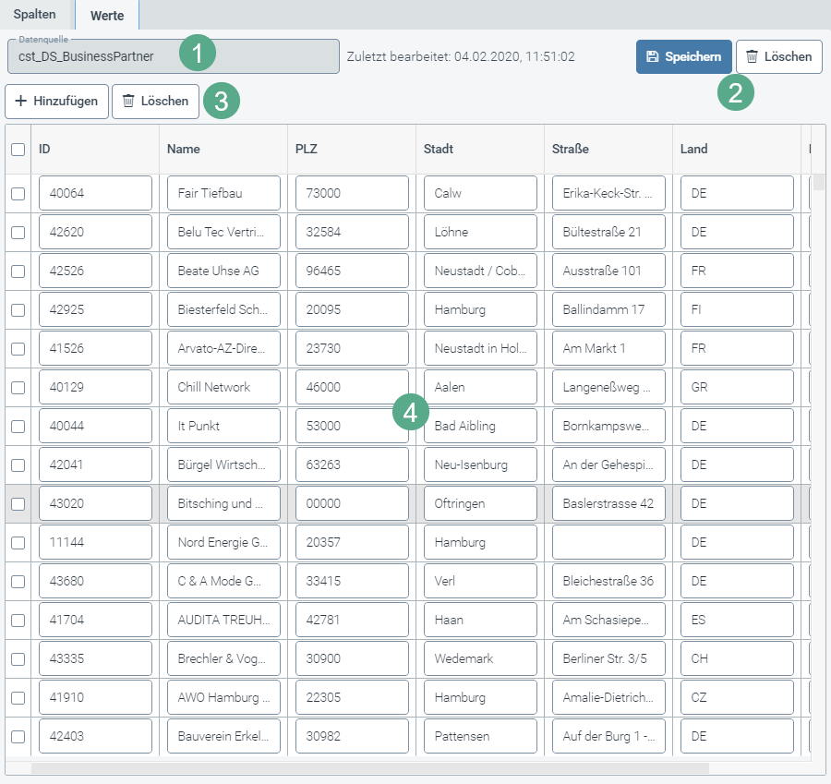
Task: Switch to the Spalten tab
Action: (x=36, y=15)
